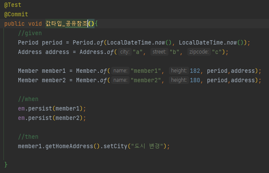Click the string literal "b"
The image size is (269, 173).
[174, 52]
